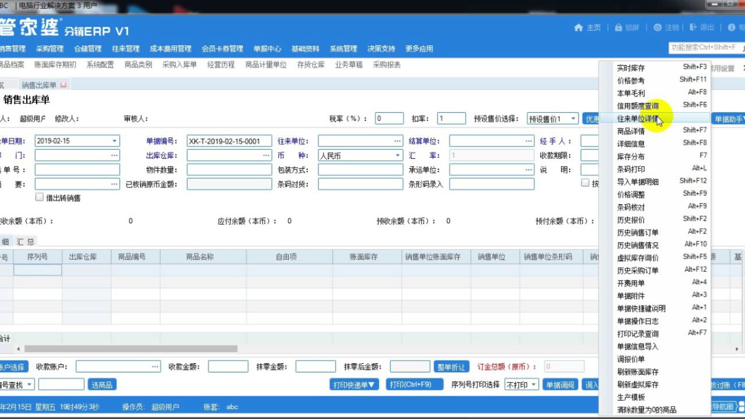Open the 出库仓库 ellipsis lookup button

pyautogui.click(x=266, y=155)
